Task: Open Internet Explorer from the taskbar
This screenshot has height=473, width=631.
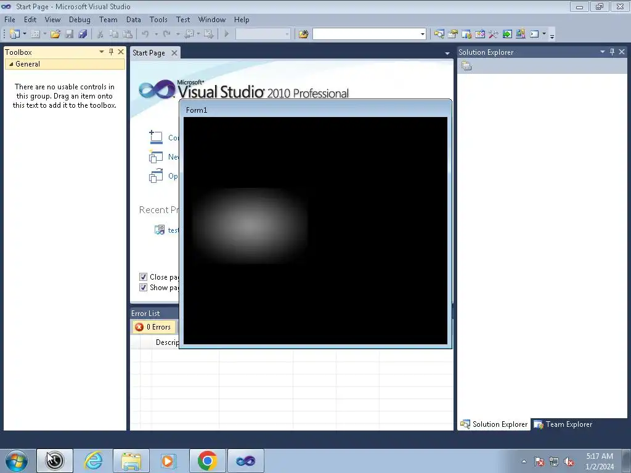Action: [93, 461]
